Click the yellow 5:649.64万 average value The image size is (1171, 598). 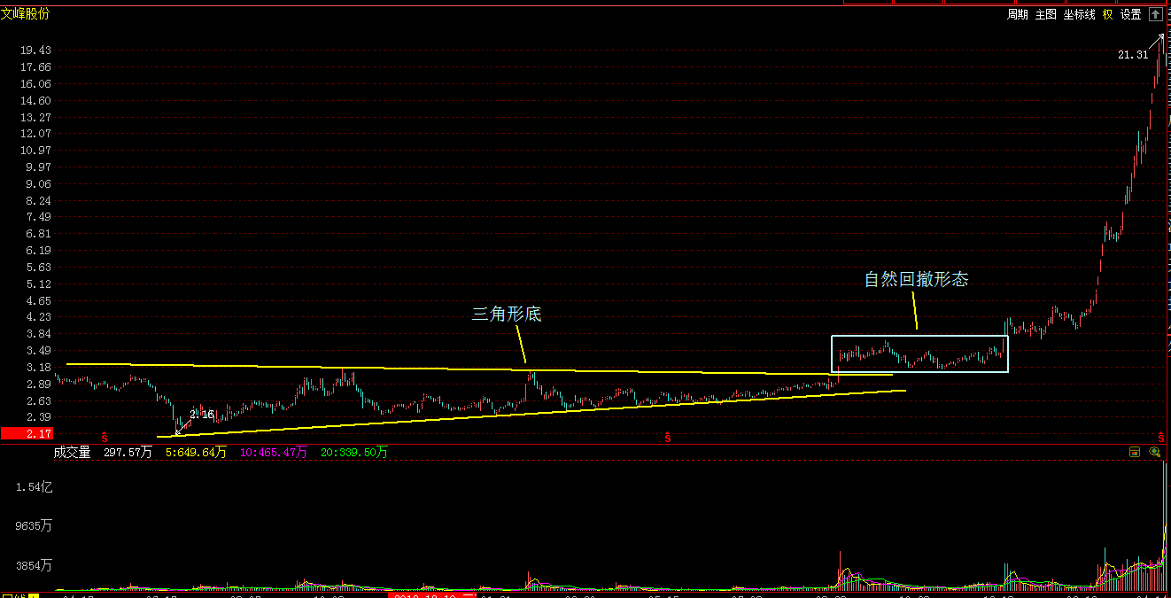(x=196, y=452)
